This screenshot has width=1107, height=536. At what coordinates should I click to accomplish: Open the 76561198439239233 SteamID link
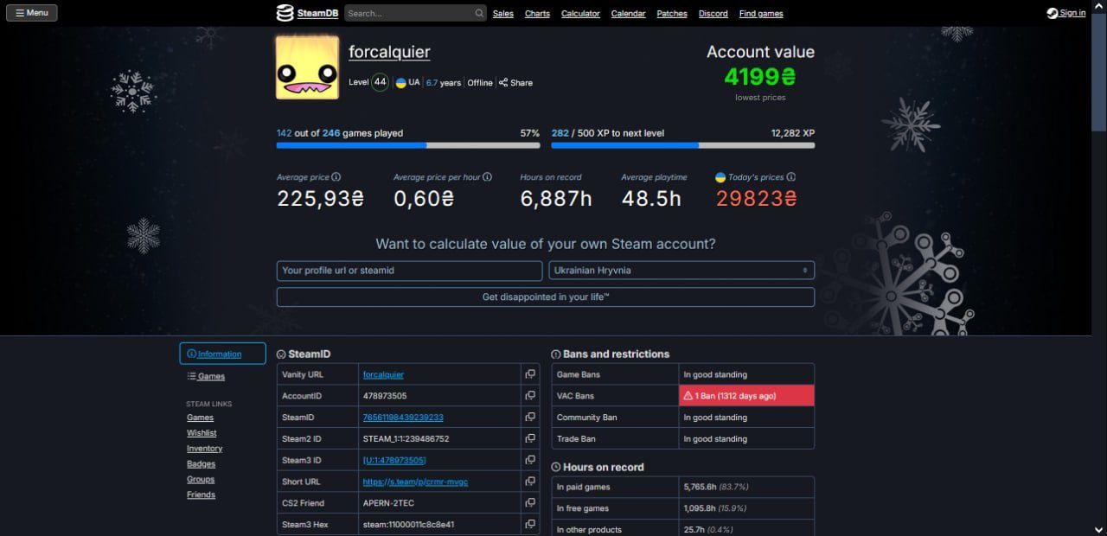(403, 418)
